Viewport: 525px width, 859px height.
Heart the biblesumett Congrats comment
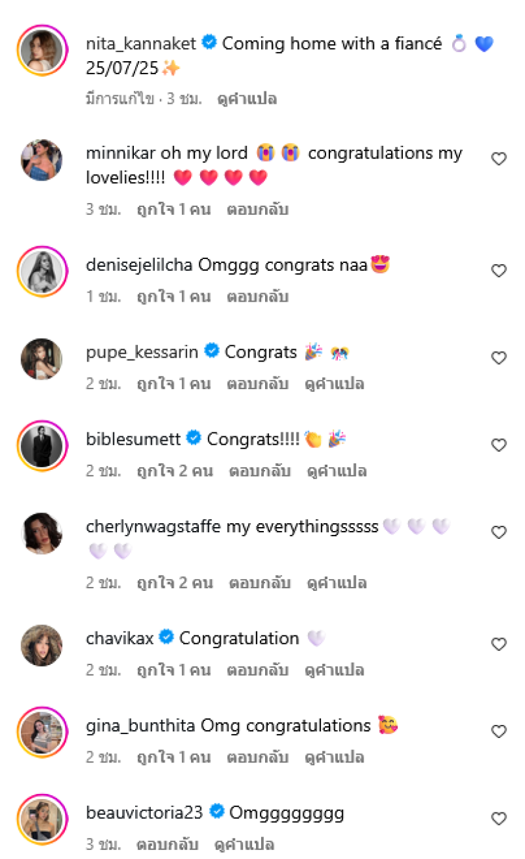(499, 446)
